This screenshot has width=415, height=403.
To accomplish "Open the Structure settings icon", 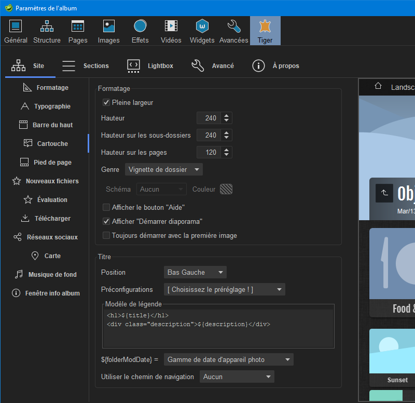I will 47,31.
